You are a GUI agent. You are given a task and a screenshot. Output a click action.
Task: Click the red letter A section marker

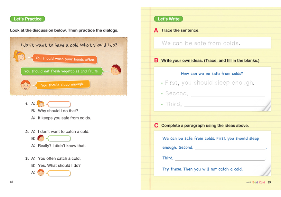coord(156,30)
